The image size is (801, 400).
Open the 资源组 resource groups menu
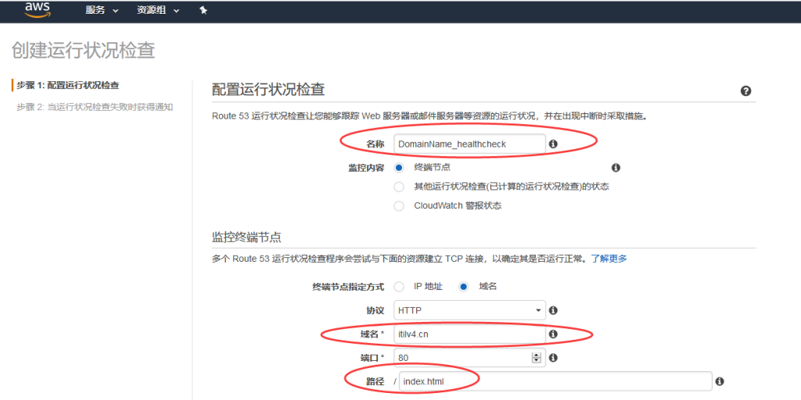[x=158, y=11]
